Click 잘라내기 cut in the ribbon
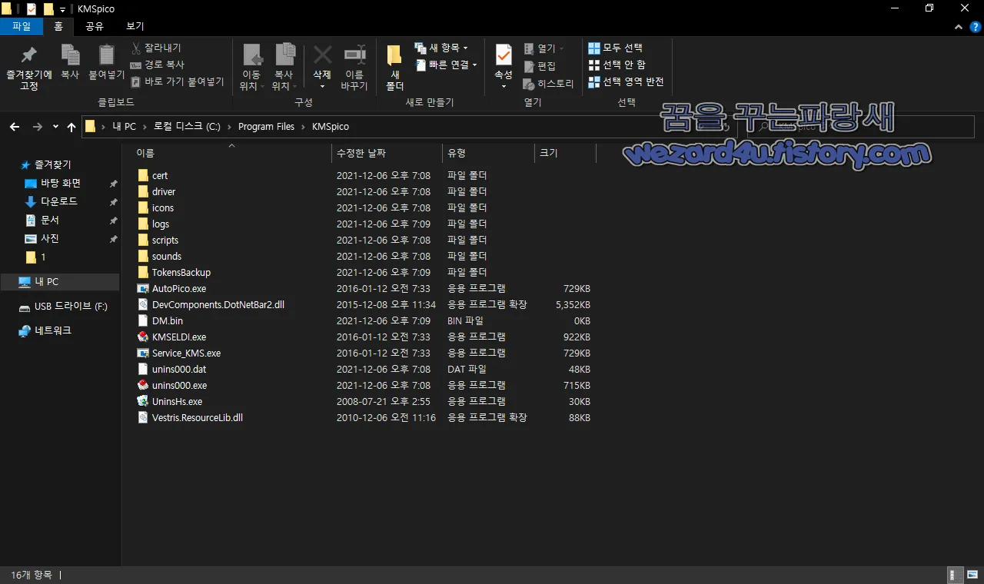This screenshot has height=584, width=984. 156,48
